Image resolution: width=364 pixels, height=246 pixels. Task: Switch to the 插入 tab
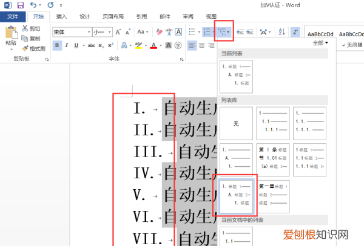point(61,16)
